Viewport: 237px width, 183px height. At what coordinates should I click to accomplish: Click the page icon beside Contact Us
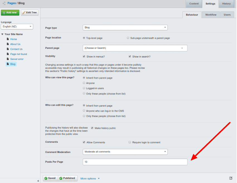tap(8, 49)
